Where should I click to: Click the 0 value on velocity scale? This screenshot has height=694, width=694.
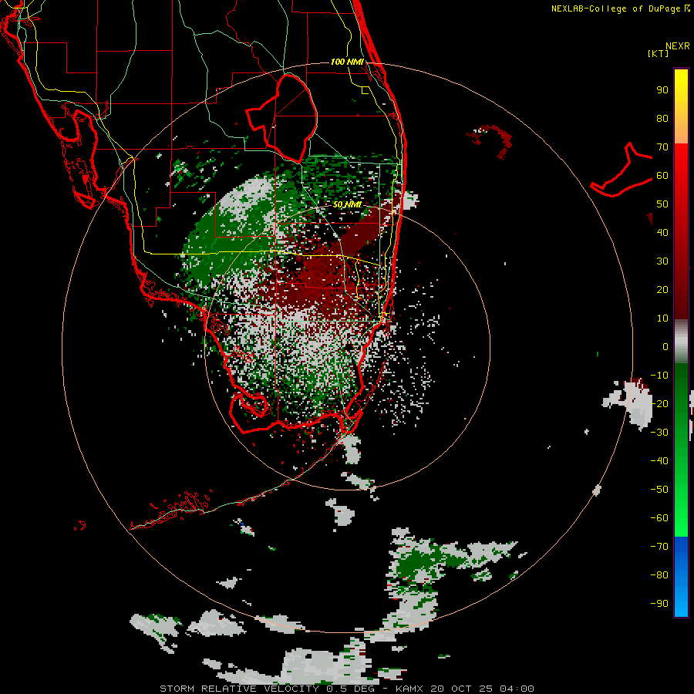(665, 346)
